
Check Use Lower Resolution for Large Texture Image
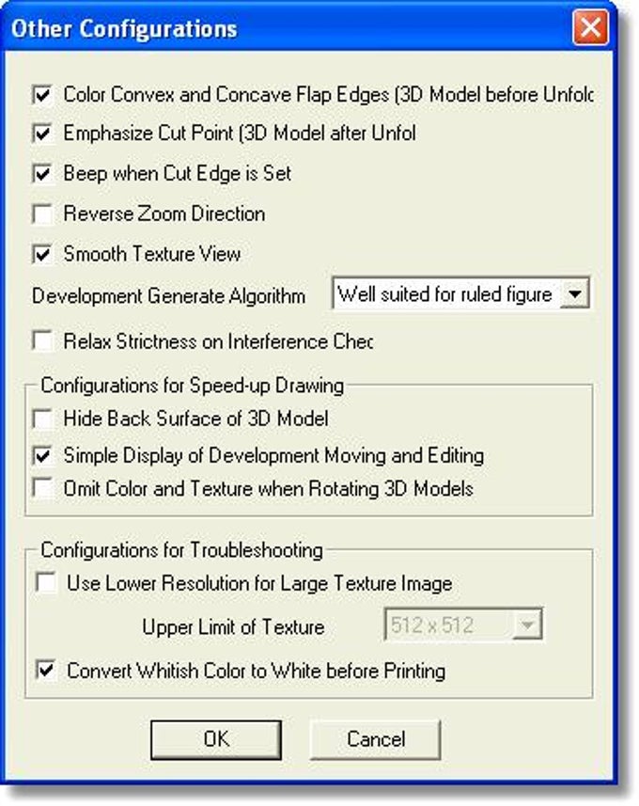[x=46, y=583]
